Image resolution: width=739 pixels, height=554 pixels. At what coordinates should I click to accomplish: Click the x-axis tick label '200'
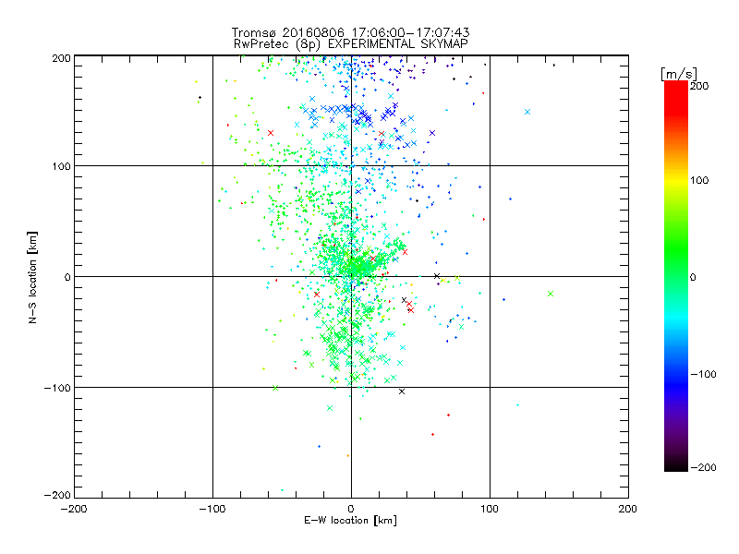(x=628, y=510)
